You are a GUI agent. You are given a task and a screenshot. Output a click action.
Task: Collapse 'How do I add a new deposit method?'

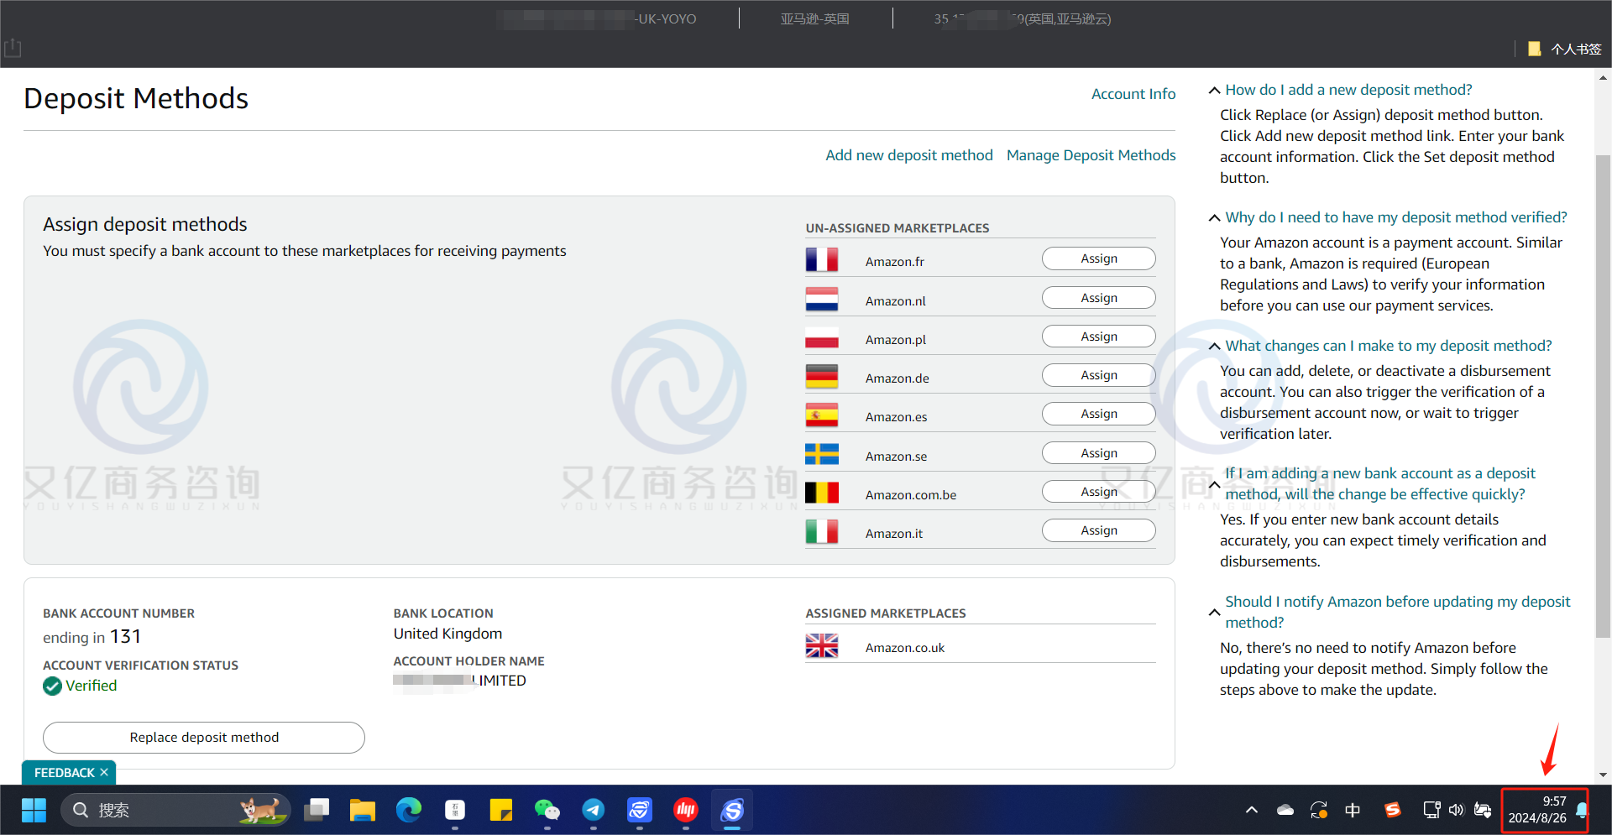[1214, 90]
